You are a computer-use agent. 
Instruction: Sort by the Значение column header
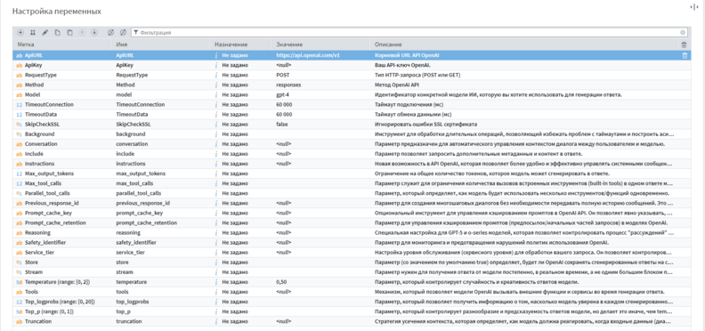pos(289,45)
